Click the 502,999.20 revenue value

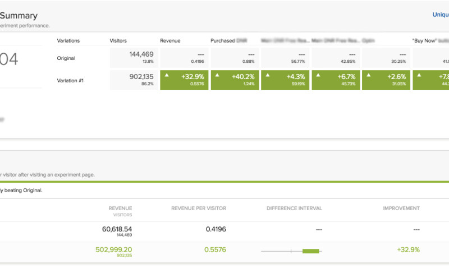click(x=113, y=249)
